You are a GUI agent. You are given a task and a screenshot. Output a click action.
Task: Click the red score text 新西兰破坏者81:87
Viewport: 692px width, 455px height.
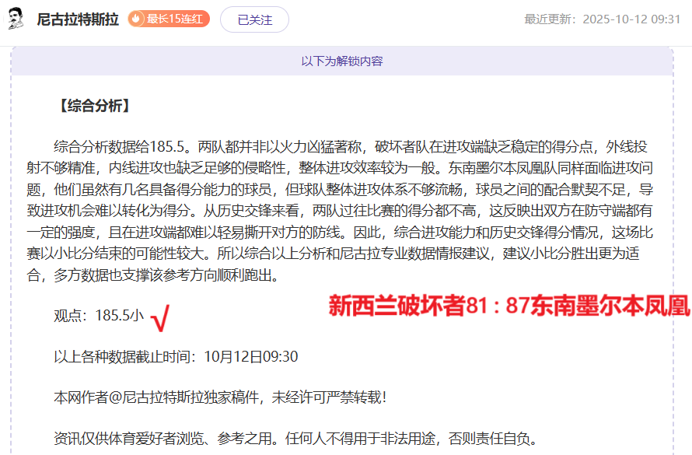tap(428, 306)
